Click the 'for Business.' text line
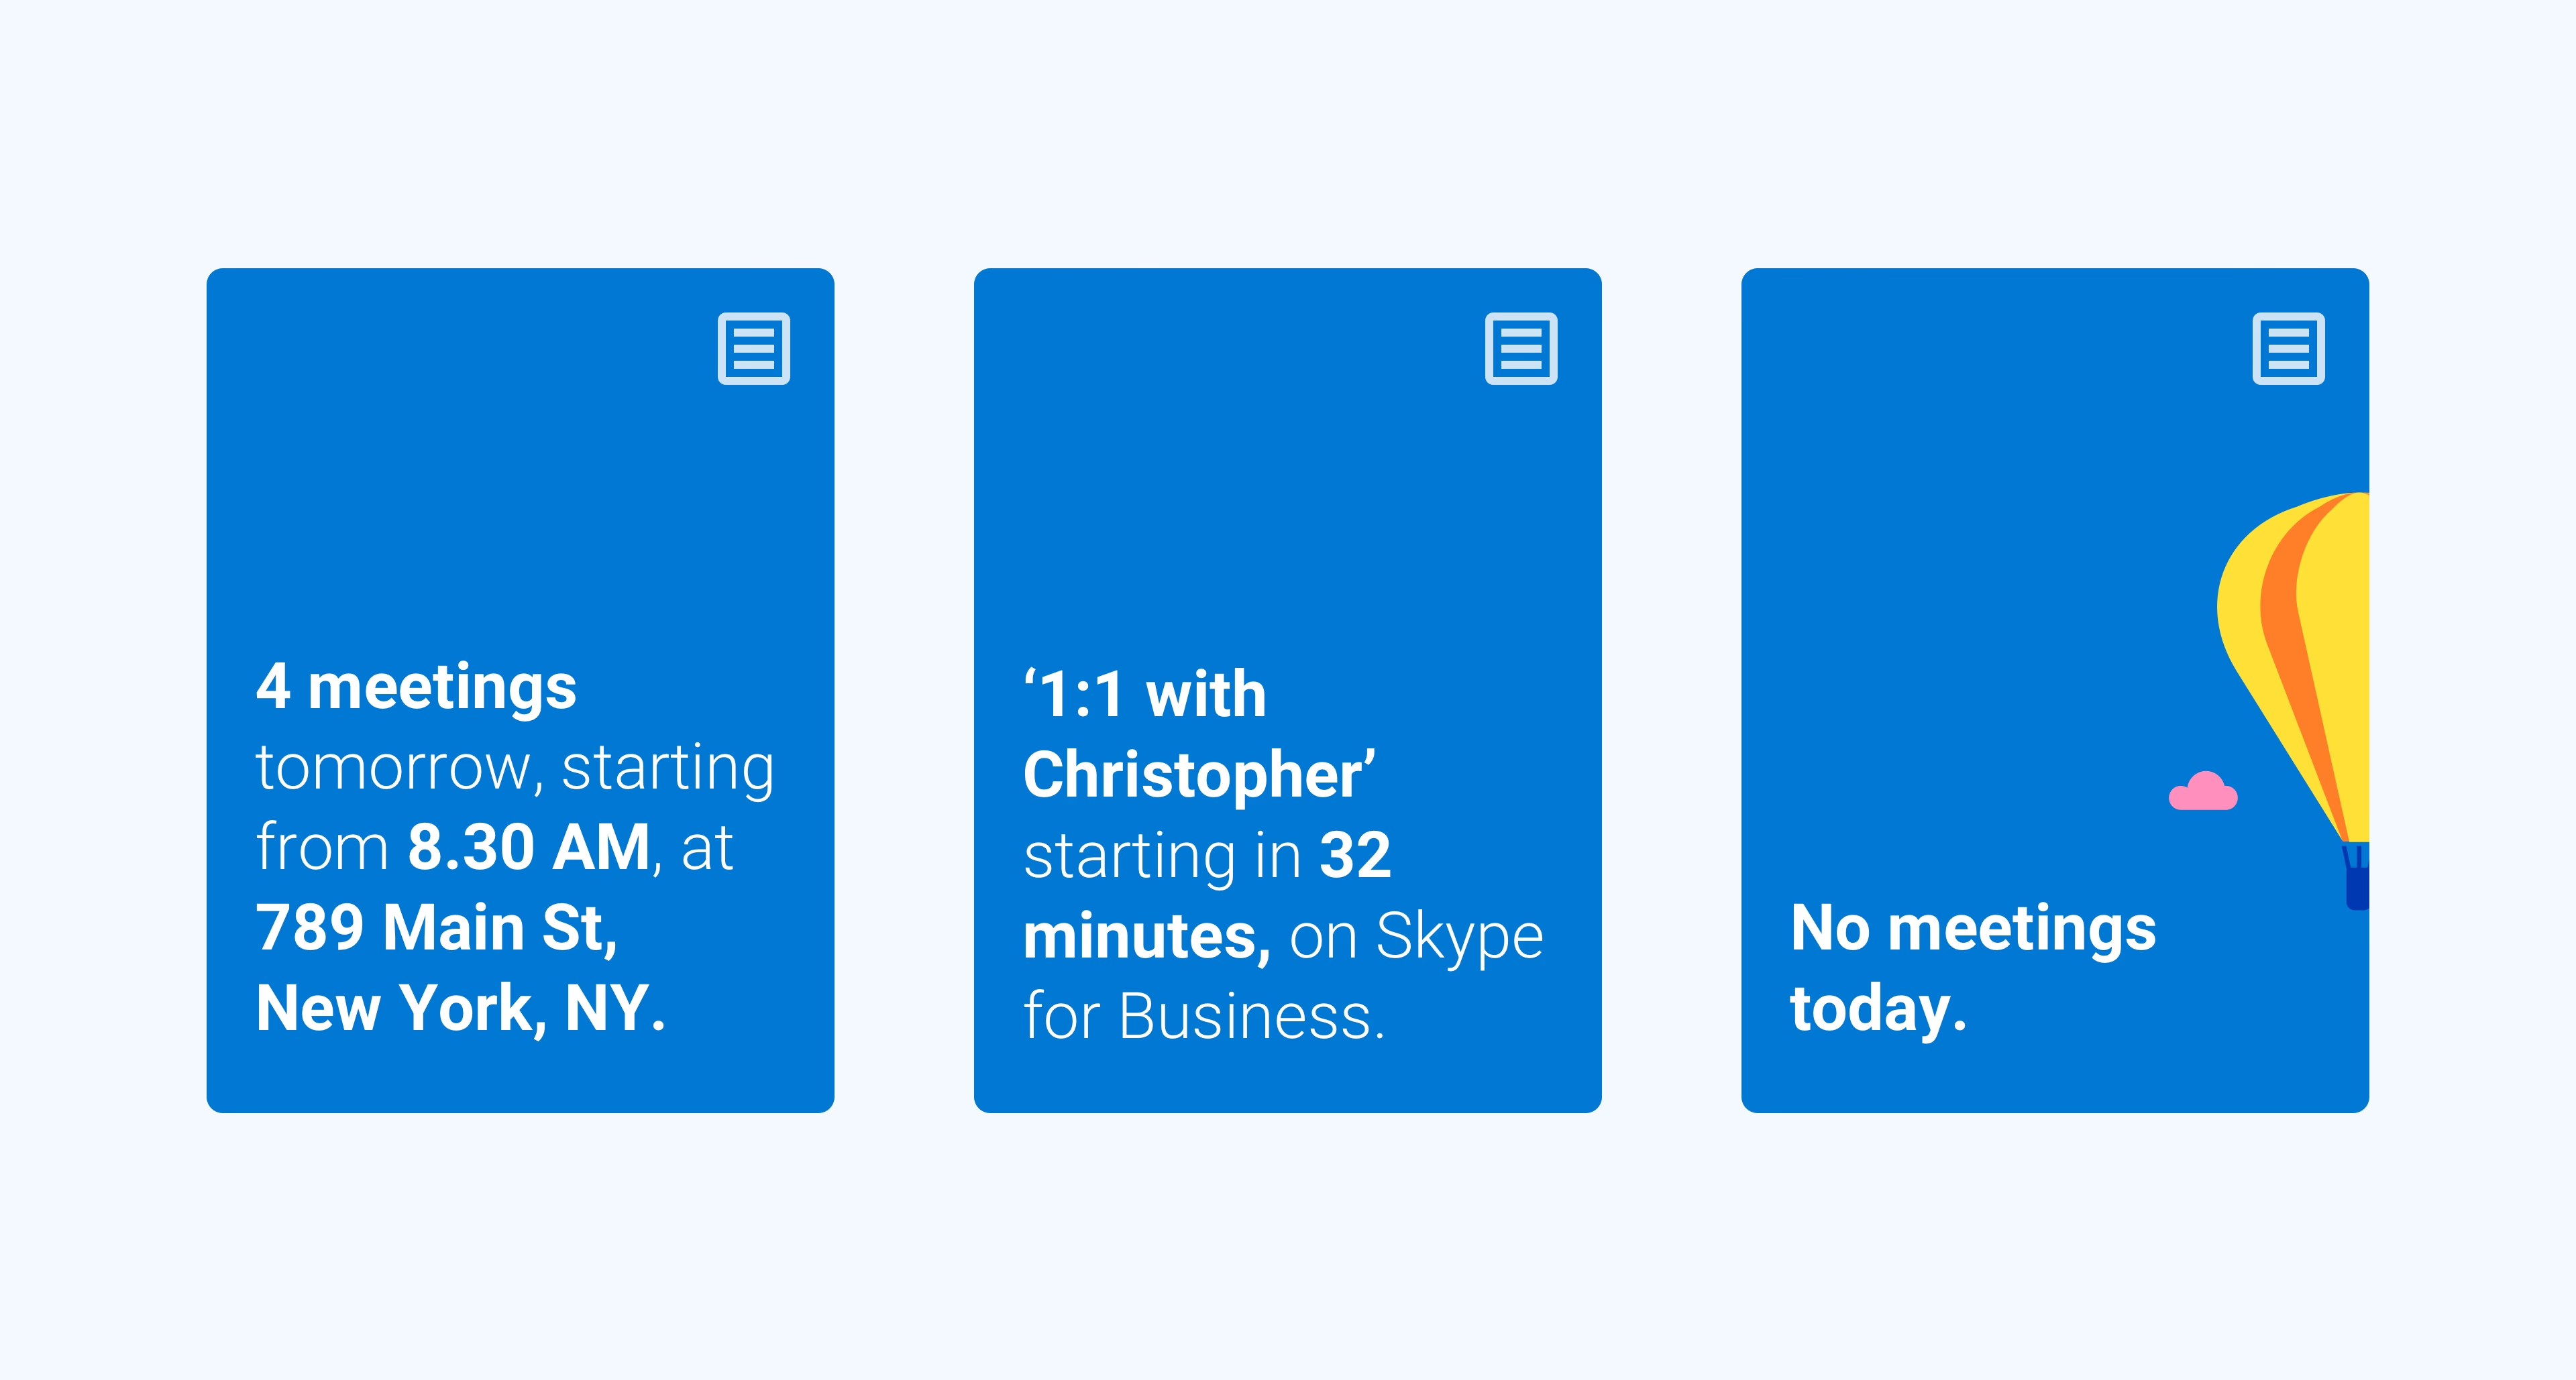2576x1380 pixels. (x=1204, y=1017)
